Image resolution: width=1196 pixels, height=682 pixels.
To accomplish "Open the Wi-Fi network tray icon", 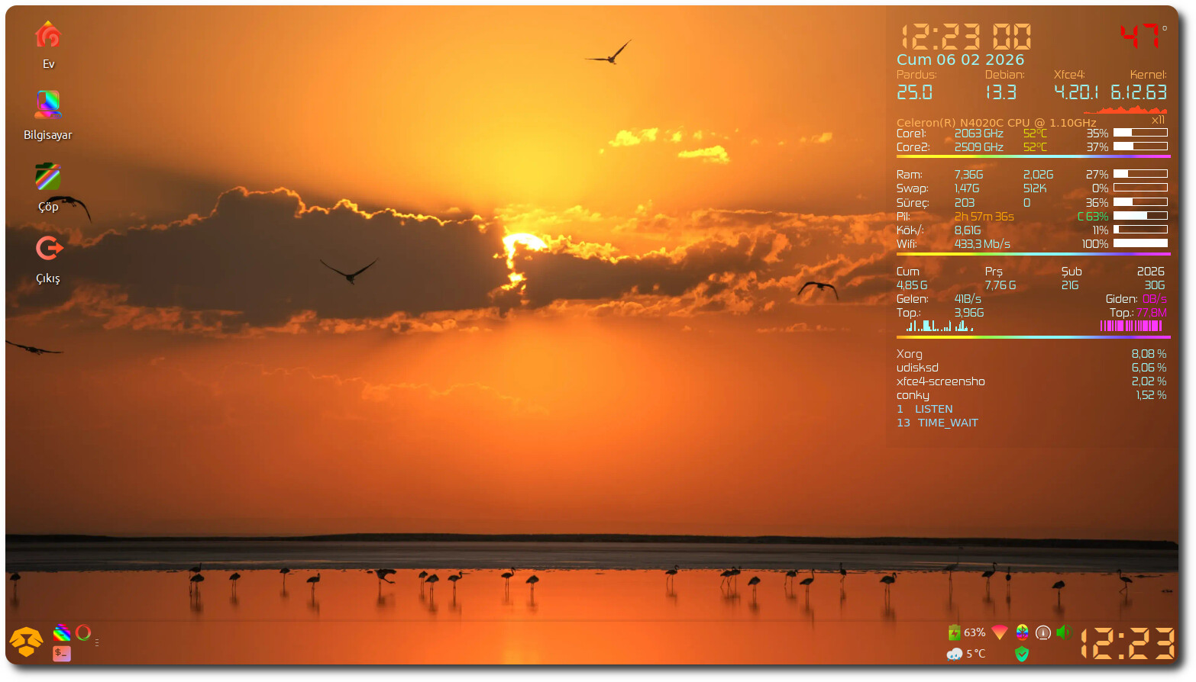I will pyautogui.click(x=999, y=632).
